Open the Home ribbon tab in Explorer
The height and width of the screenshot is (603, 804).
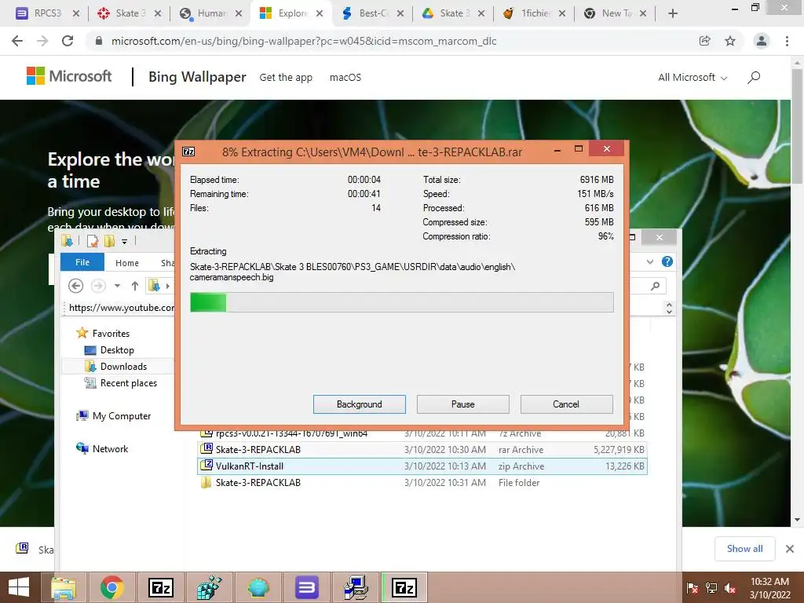point(127,262)
